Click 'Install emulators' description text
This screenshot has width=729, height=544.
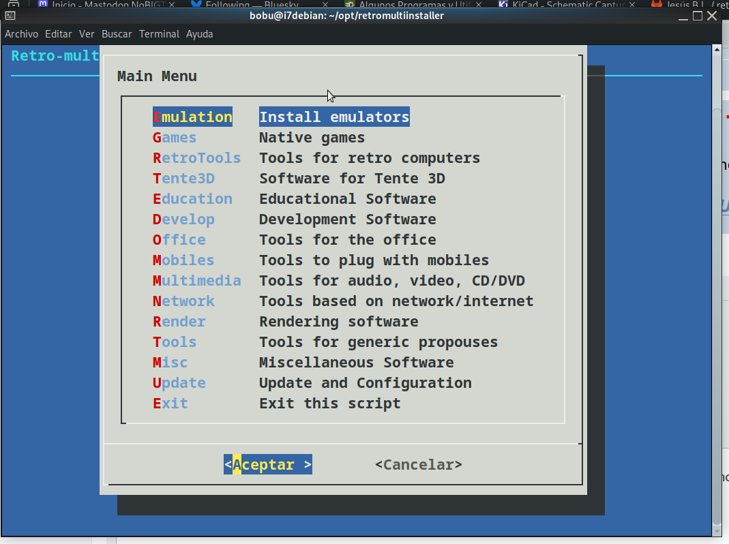334,117
